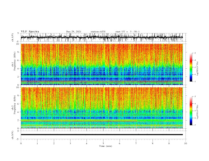Click the ch.2 spectrogram plot area
Screen dimensions: 209x161
pyautogui.click(x=102, y=108)
